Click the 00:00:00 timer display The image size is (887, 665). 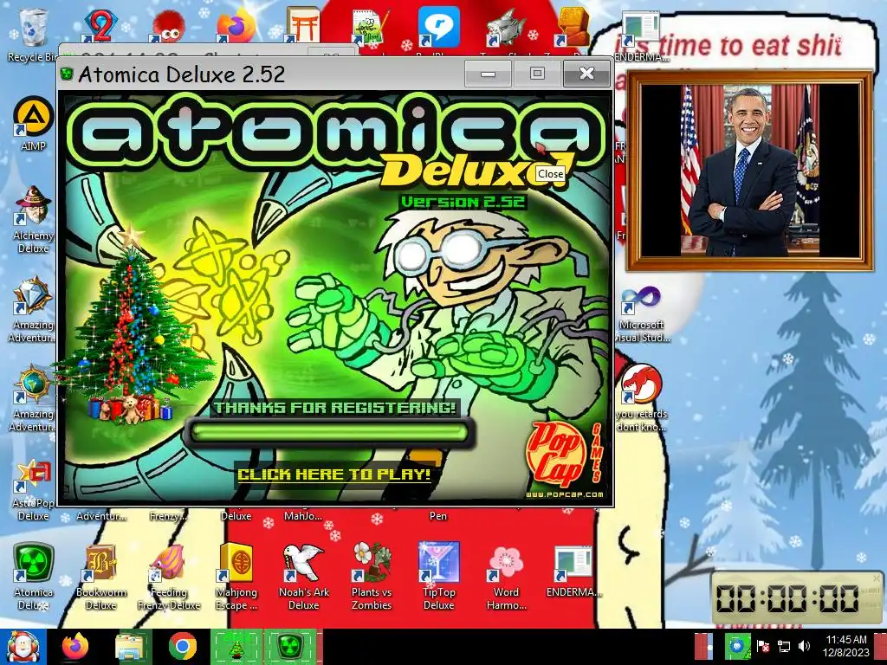[x=787, y=599]
